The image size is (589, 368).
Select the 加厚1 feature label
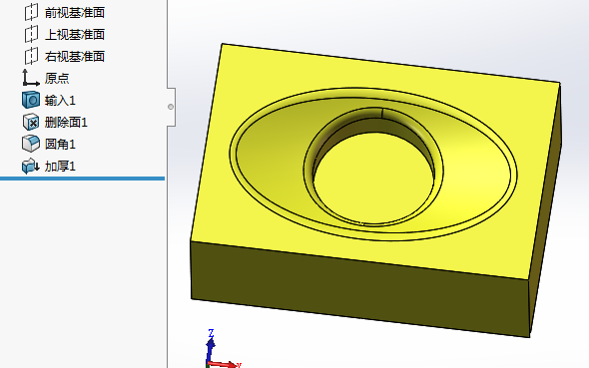click(60, 167)
